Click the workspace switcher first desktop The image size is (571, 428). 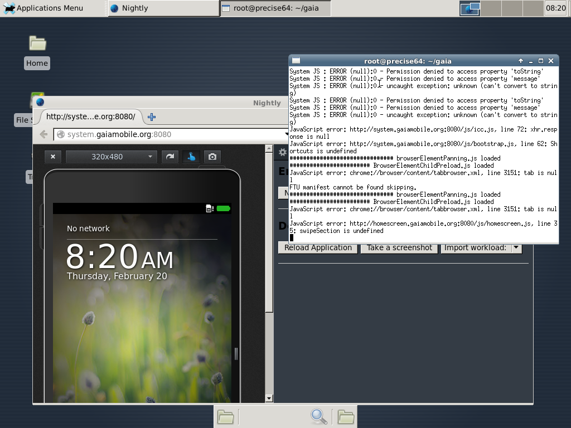[x=470, y=8]
